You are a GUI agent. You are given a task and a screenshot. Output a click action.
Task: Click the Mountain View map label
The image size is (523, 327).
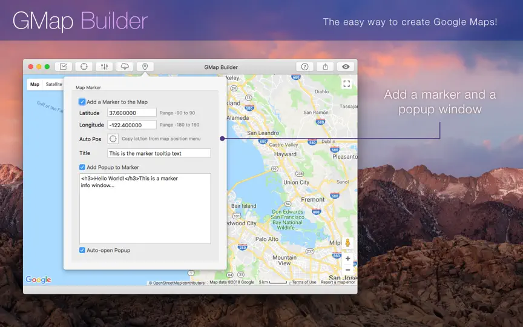tap(285, 260)
